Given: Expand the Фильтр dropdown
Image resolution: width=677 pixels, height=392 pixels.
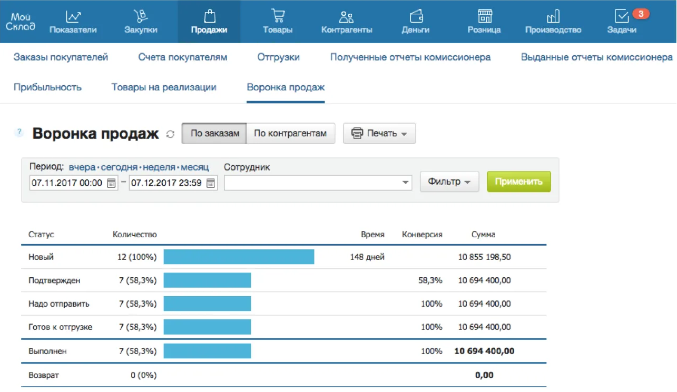Looking at the screenshot, I should (449, 182).
